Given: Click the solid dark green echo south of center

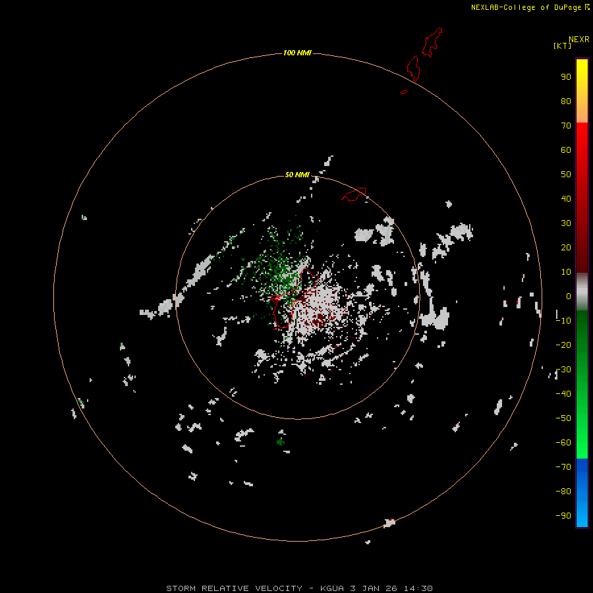Looking at the screenshot, I should pos(280,441).
